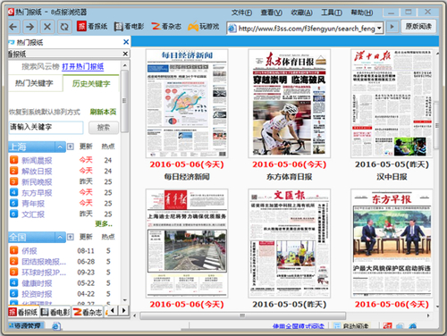Open 东方早报 in the Shanghai list
This screenshot has height=336, width=447.
pyautogui.click(x=37, y=193)
